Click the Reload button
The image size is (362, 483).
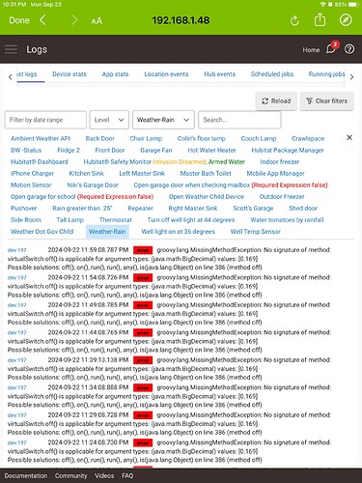pyautogui.click(x=276, y=101)
